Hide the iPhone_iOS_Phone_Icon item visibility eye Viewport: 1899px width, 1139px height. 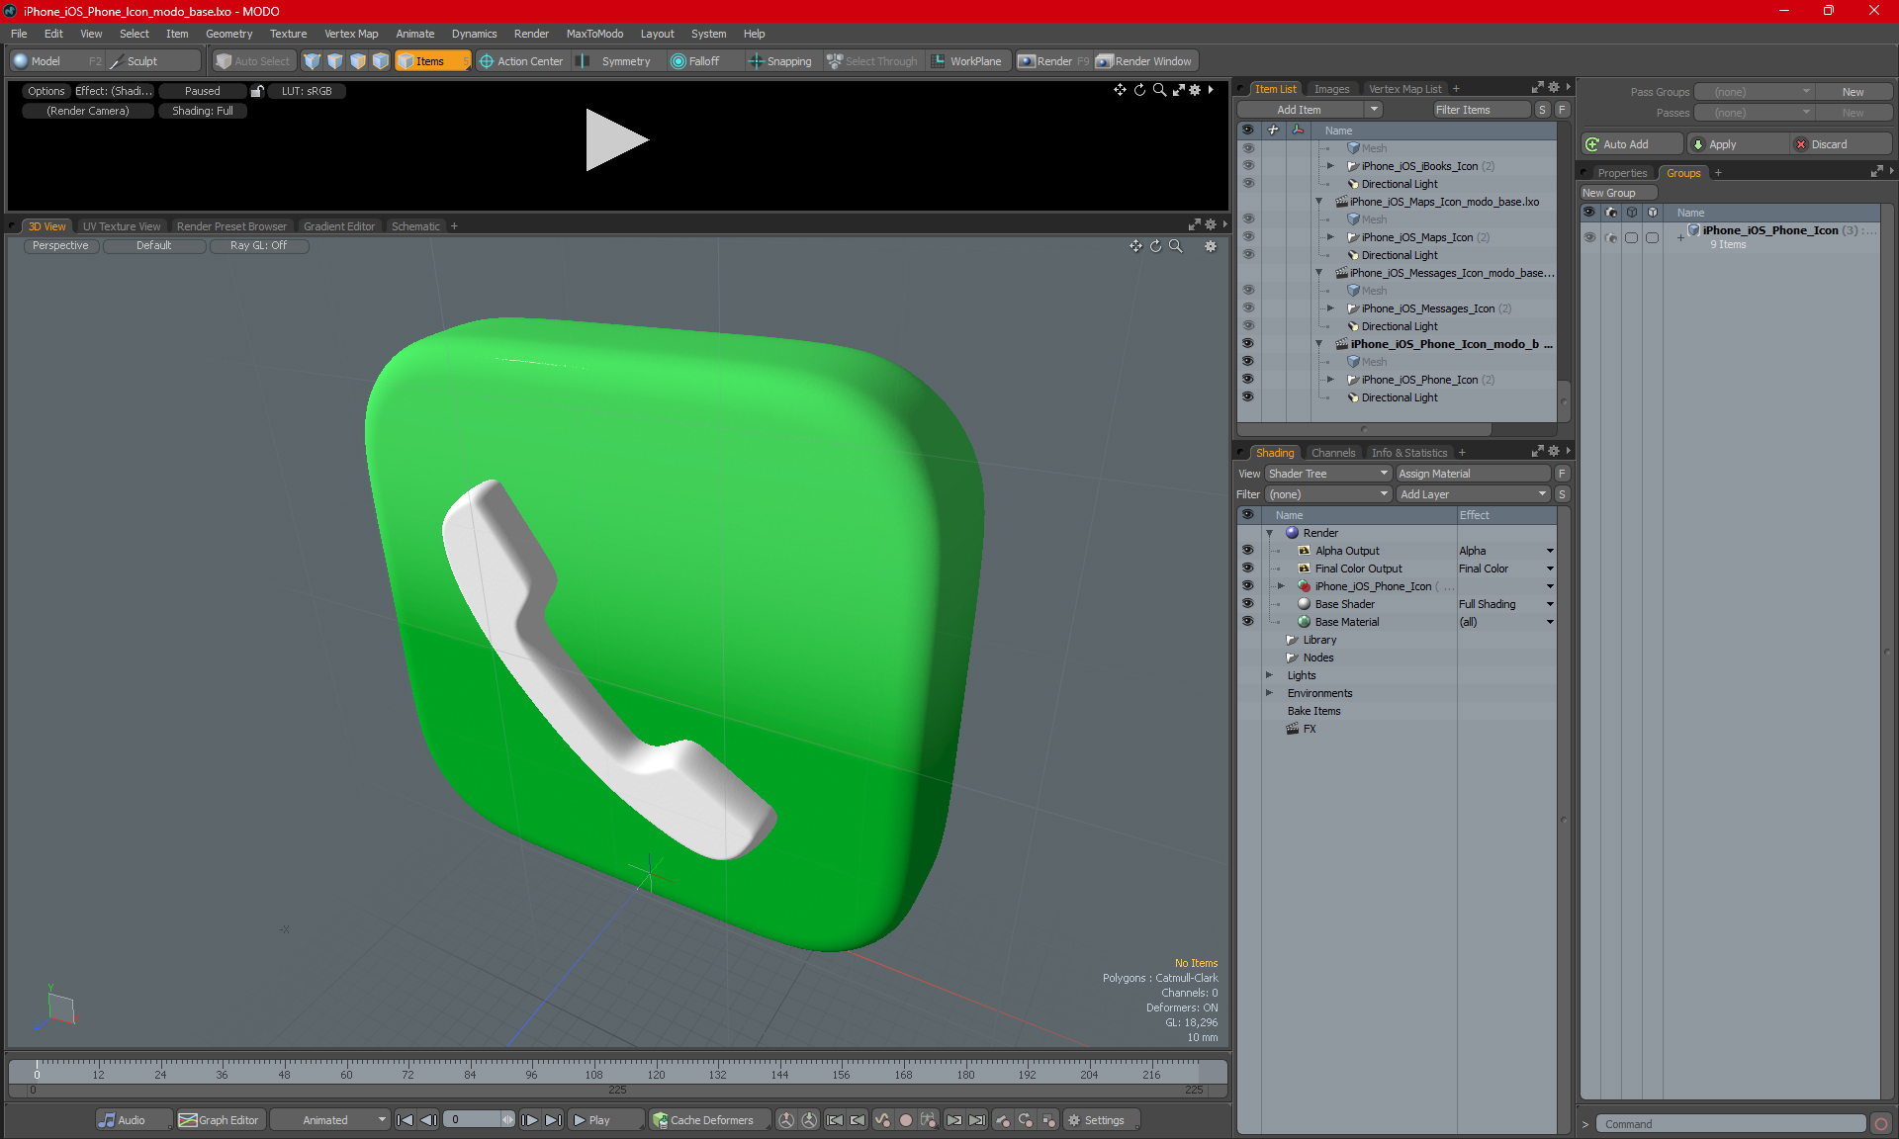(1247, 380)
